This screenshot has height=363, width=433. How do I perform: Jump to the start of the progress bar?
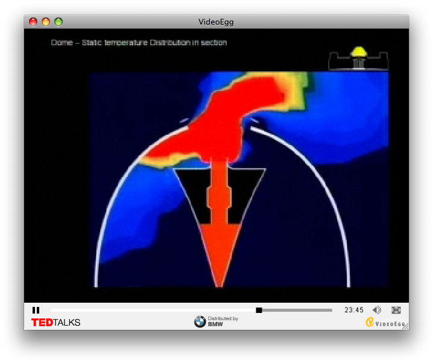[x=51, y=310]
